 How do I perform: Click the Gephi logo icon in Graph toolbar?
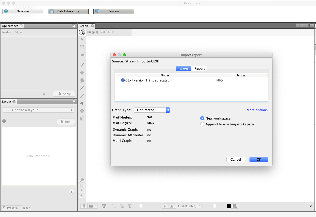82,32
